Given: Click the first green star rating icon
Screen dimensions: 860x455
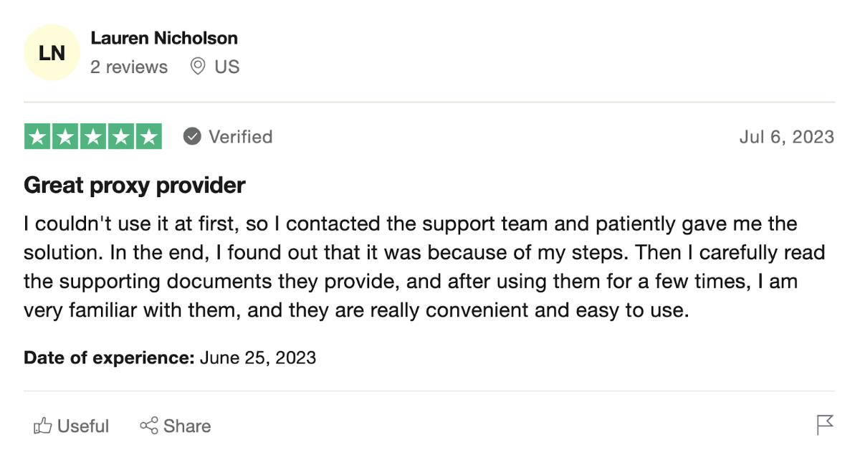Looking at the screenshot, I should coord(37,136).
